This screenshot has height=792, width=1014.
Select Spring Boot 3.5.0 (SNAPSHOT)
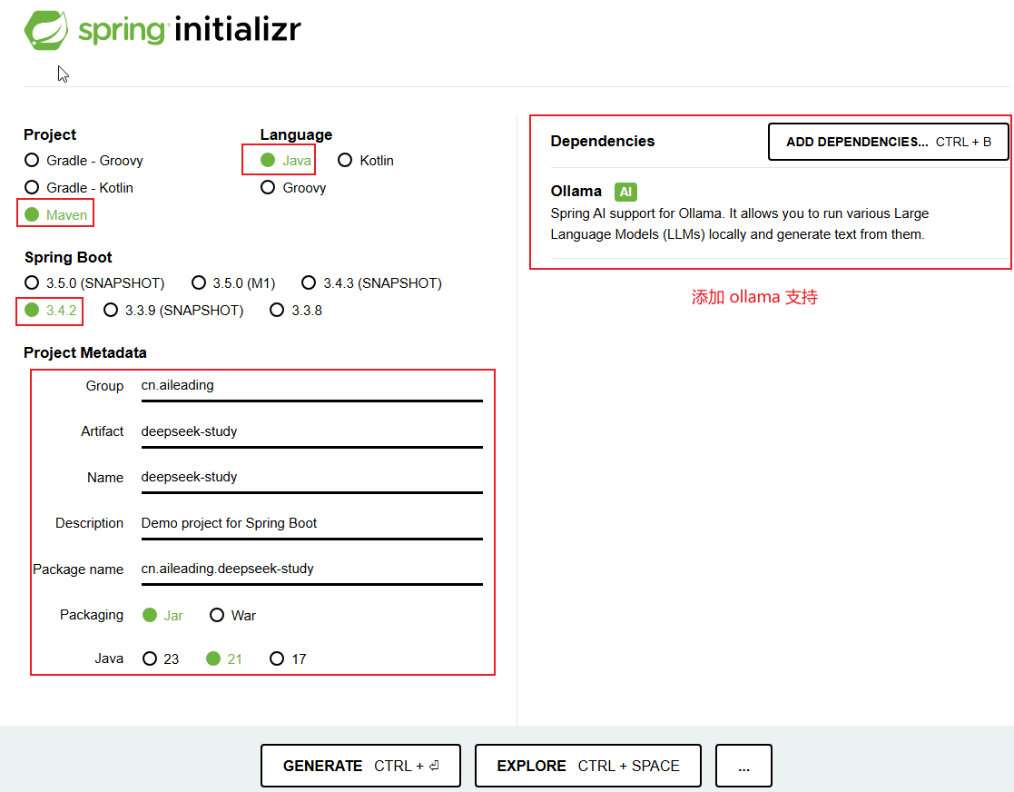coord(94,282)
